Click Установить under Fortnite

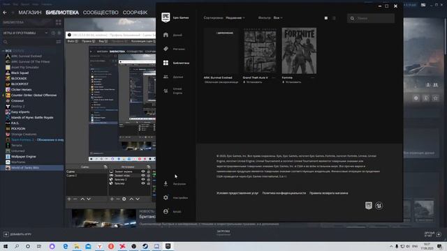point(292,82)
